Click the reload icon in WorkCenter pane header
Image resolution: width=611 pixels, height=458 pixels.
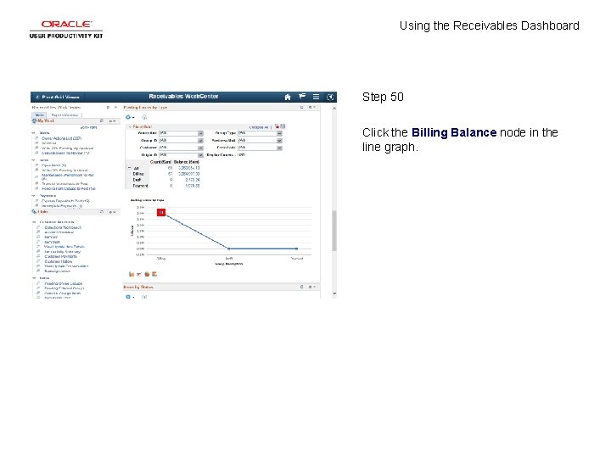[108, 107]
